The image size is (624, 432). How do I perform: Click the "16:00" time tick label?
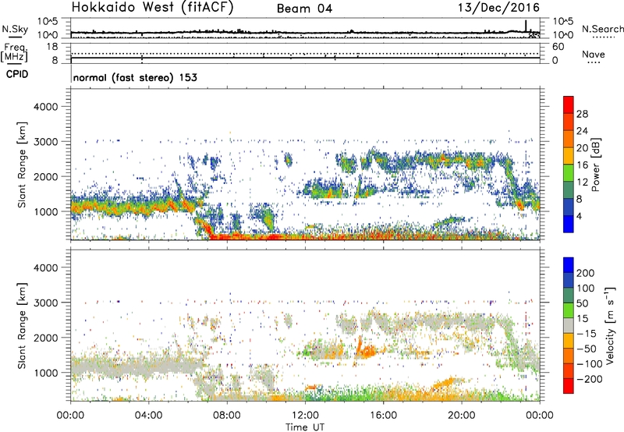383,416
